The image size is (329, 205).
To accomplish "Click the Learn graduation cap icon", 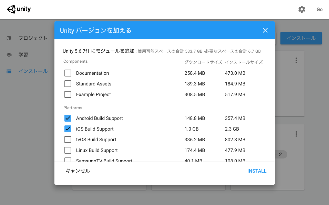I will (9, 55).
